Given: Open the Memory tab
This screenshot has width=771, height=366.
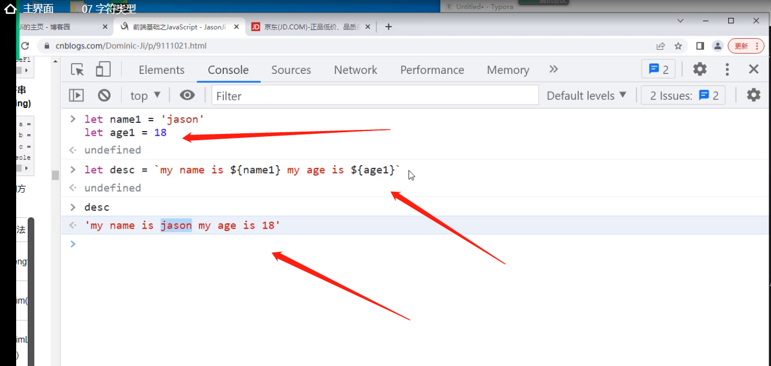Looking at the screenshot, I should [x=508, y=70].
